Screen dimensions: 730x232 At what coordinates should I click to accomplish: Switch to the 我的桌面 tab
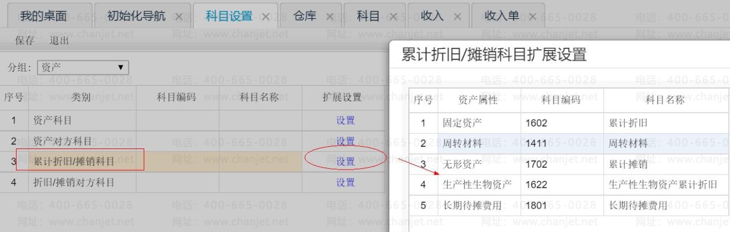44,16
